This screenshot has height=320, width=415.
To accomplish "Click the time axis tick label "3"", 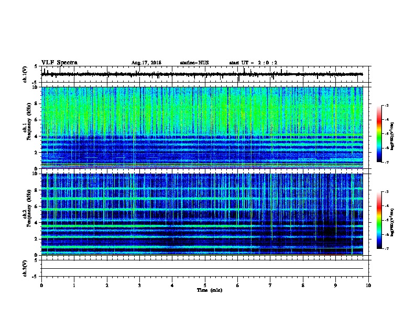I will pos(139,285).
